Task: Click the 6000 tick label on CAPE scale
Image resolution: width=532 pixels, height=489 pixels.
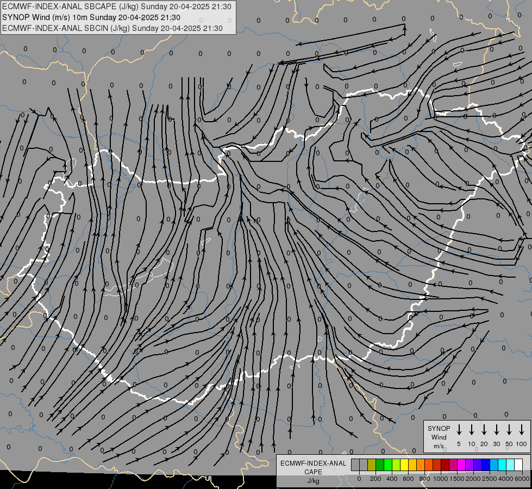Action: coord(522,479)
